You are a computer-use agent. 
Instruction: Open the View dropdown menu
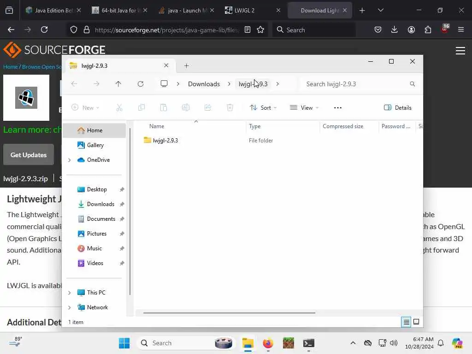(304, 108)
